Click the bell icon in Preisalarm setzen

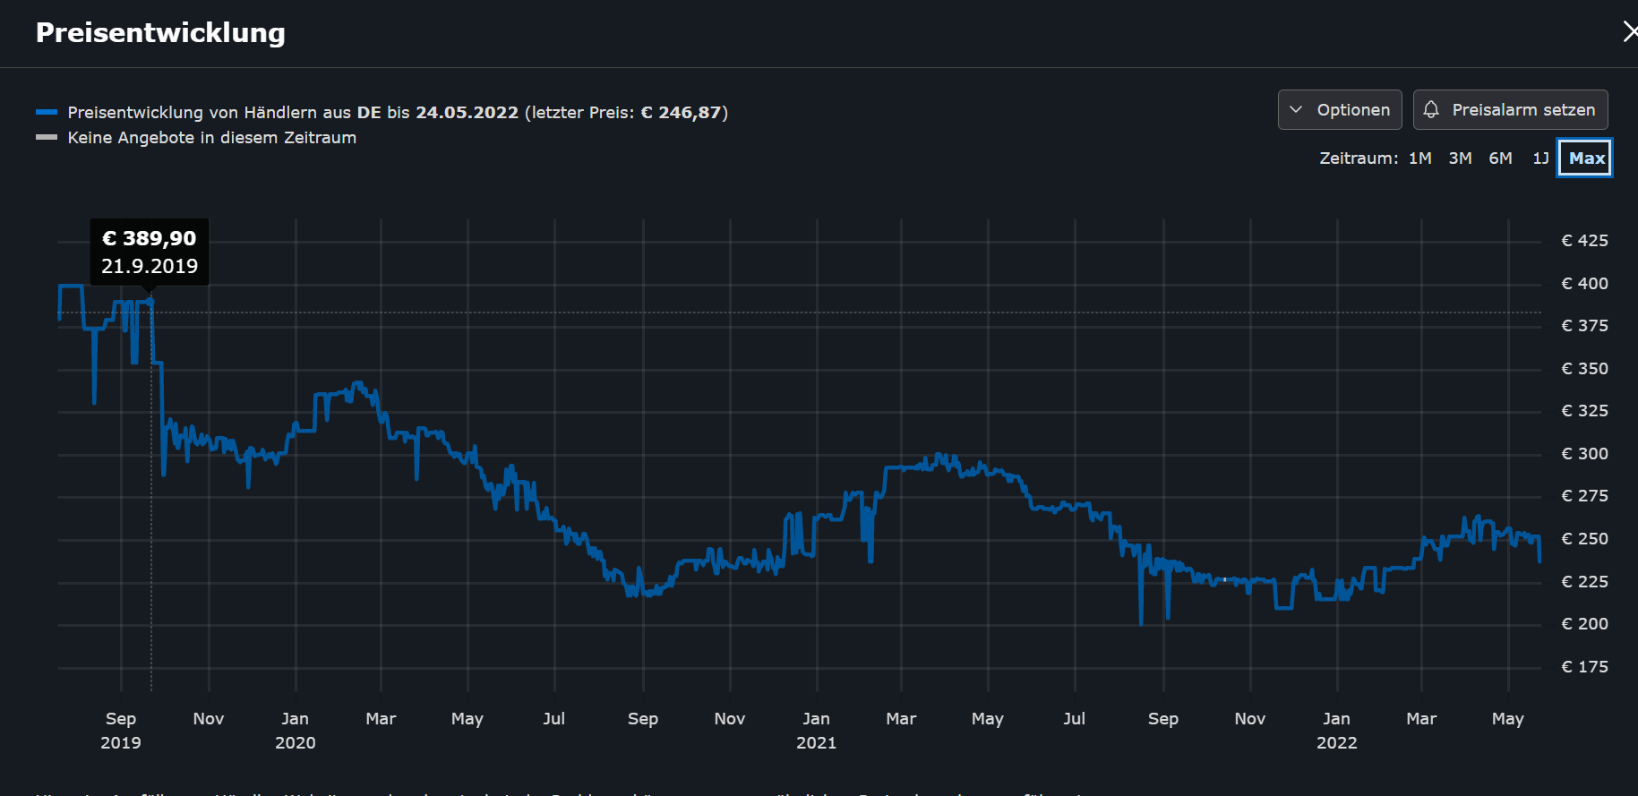(x=1431, y=109)
